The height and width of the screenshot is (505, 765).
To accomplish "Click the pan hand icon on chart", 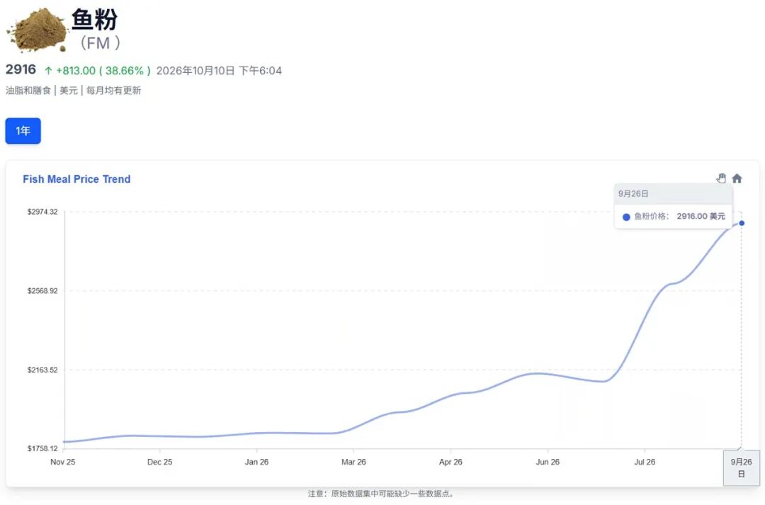I will pyautogui.click(x=721, y=178).
